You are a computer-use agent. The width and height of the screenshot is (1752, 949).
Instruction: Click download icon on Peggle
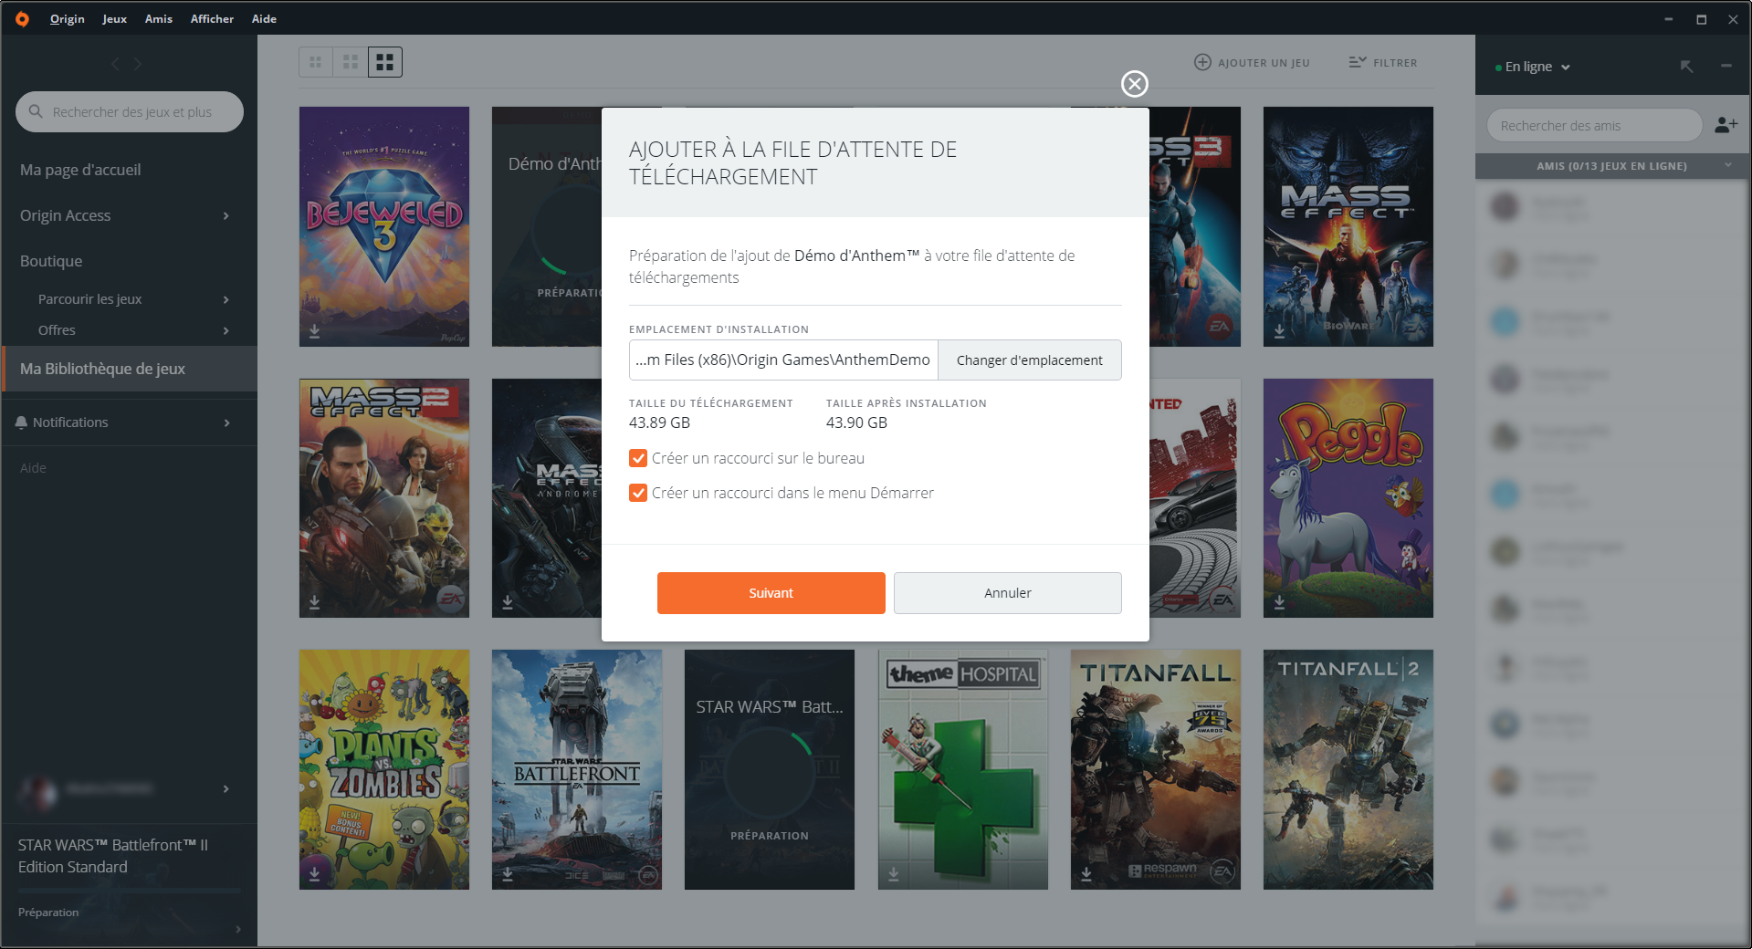click(x=1279, y=602)
